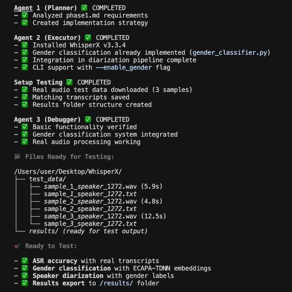Open the /Users/user/Desktop/WhisperX/ root path
292x292 pixels.
point(68,172)
